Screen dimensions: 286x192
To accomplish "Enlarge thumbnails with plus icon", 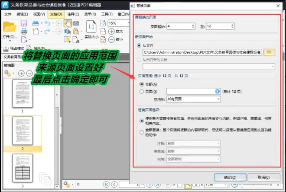I will [21, 74].
